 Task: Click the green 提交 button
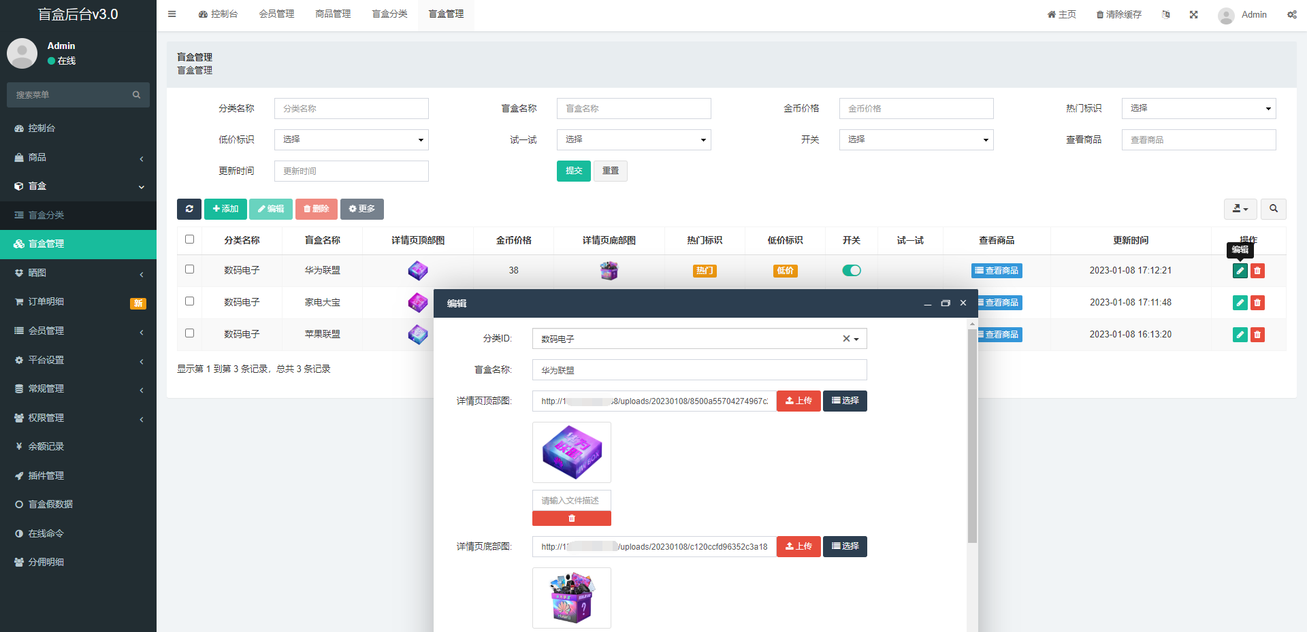tap(573, 171)
